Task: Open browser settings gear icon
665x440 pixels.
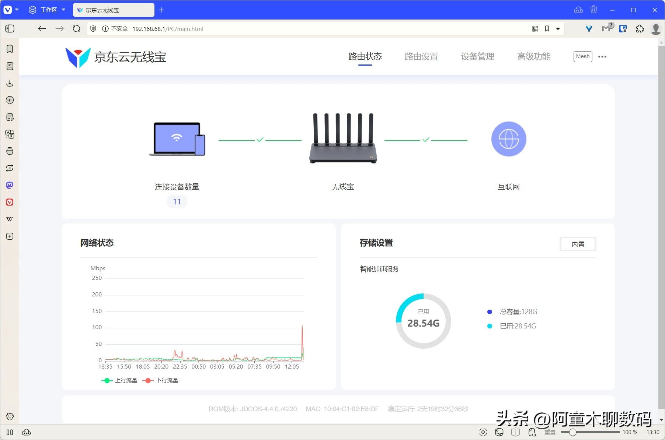Action: click(x=10, y=416)
